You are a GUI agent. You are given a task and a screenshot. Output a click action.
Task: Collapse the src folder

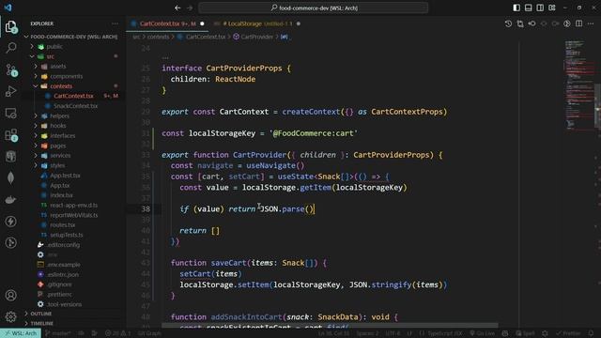point(51,56)
